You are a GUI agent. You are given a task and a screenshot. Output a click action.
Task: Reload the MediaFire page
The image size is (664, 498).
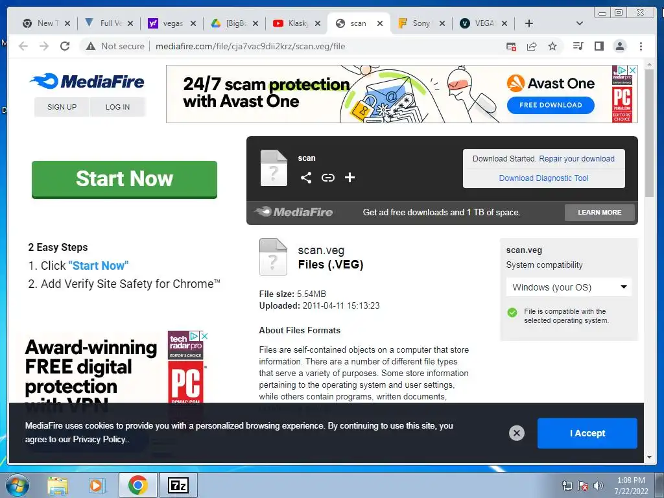click(x=65, y=46)
